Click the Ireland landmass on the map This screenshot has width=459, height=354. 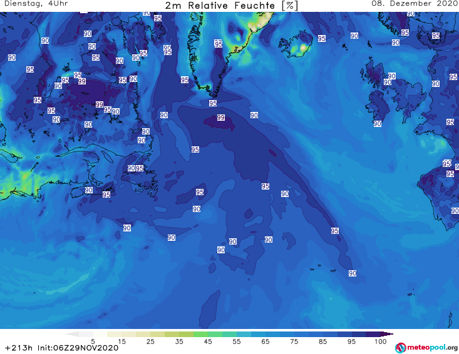(378, 106)
